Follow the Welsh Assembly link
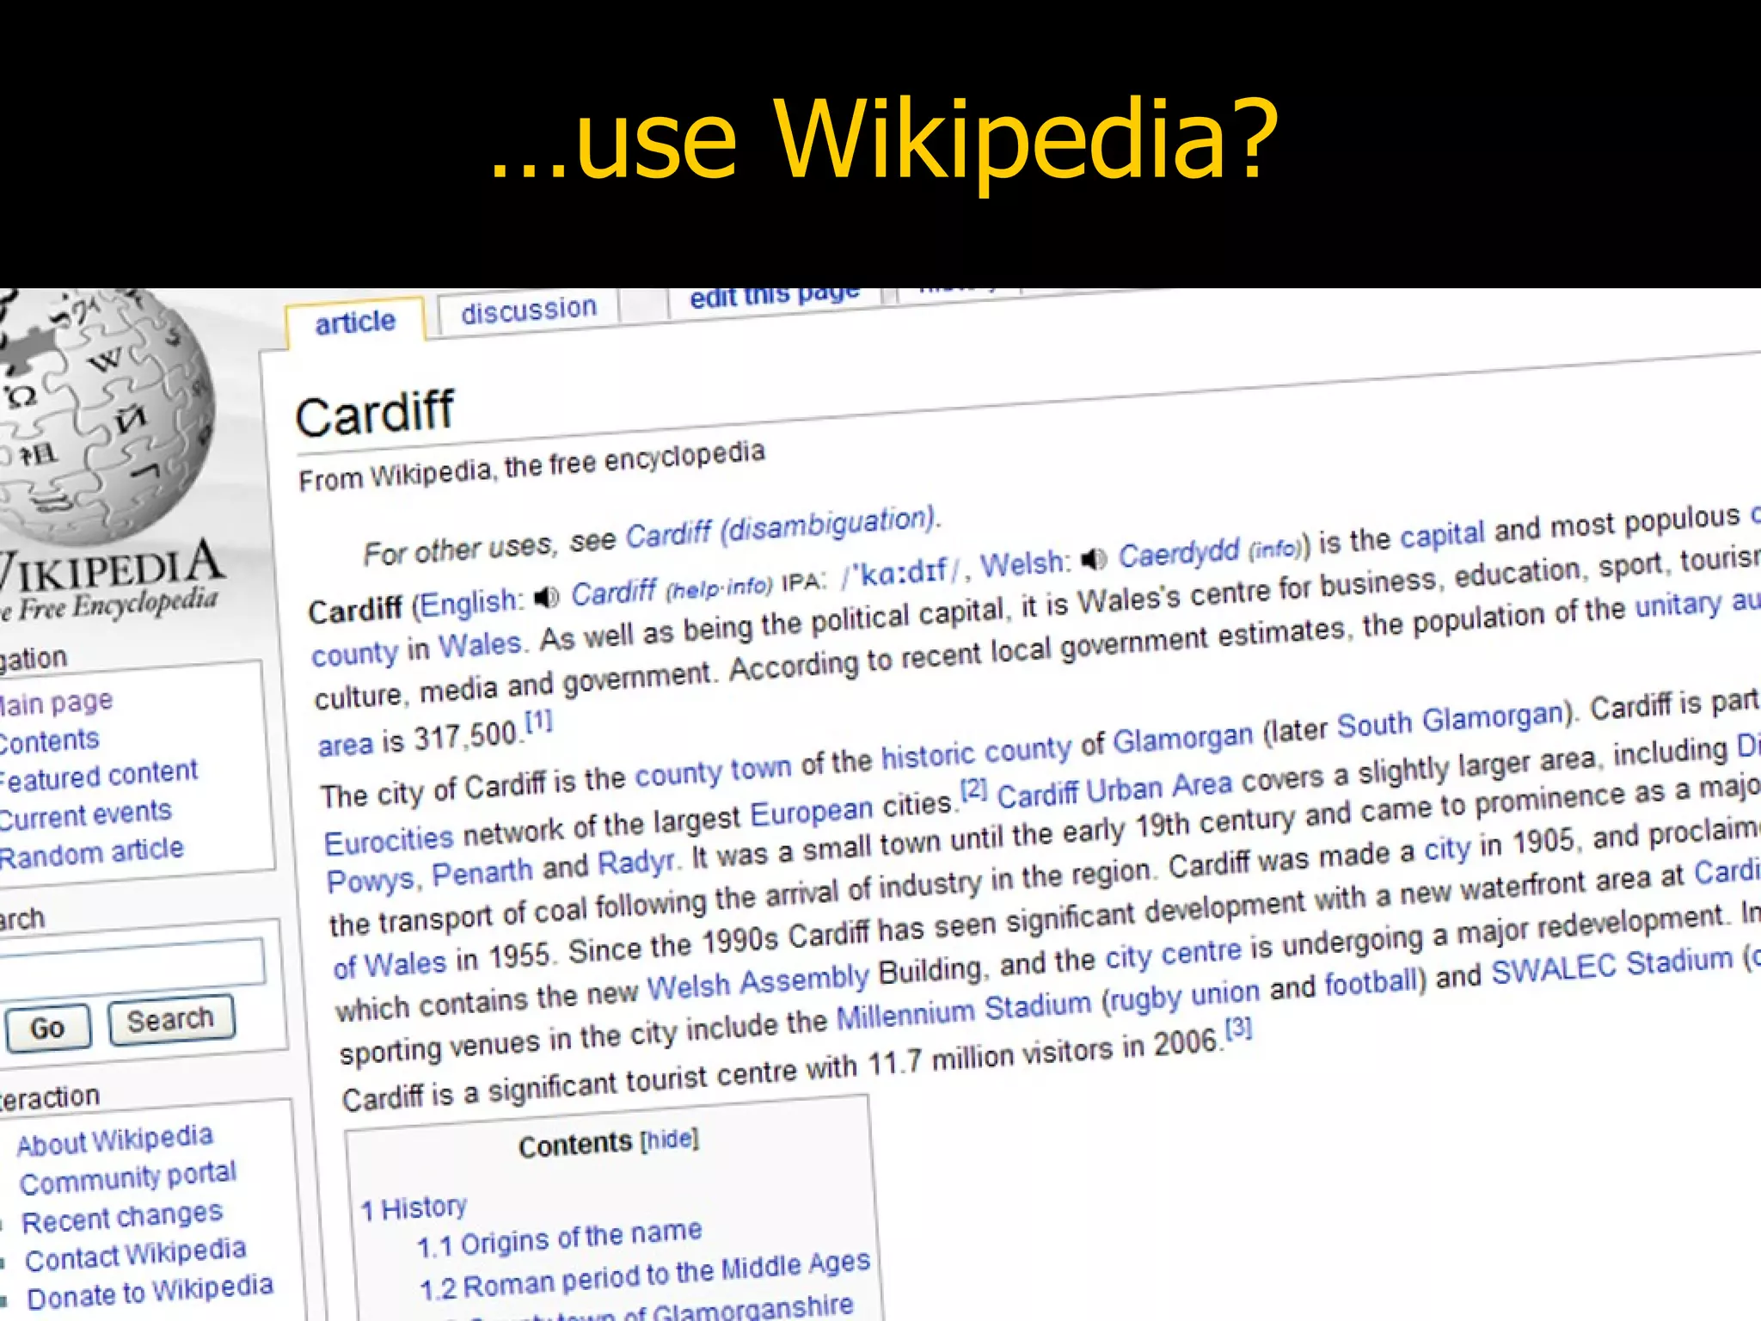Viewport: 1761px width, 1321px height. point(758,984)
